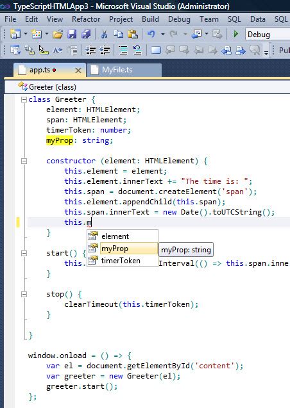Open the Add New Item dropdown arrow
Image resolution: width=290 pixels, height=408 pixels.
coord(47,34)
